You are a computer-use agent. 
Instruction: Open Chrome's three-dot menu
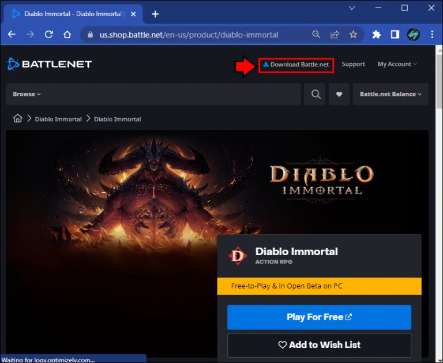point(432,35)
